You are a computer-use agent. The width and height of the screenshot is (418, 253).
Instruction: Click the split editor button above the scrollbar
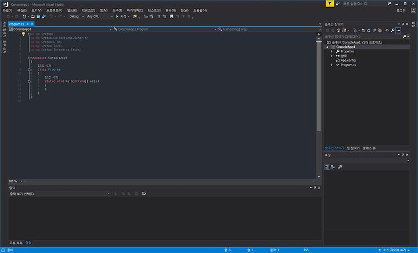tap(319, 34)
